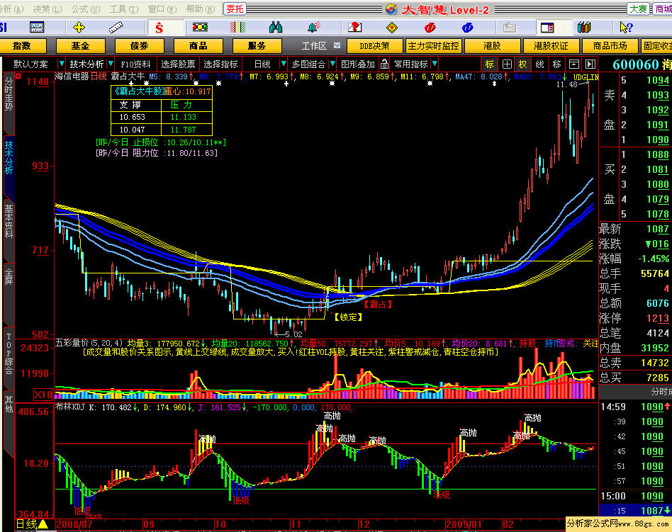Viewport: 672px width, 532px height.
Task: Toggle the 标 marker button
Action: [489, 64]
